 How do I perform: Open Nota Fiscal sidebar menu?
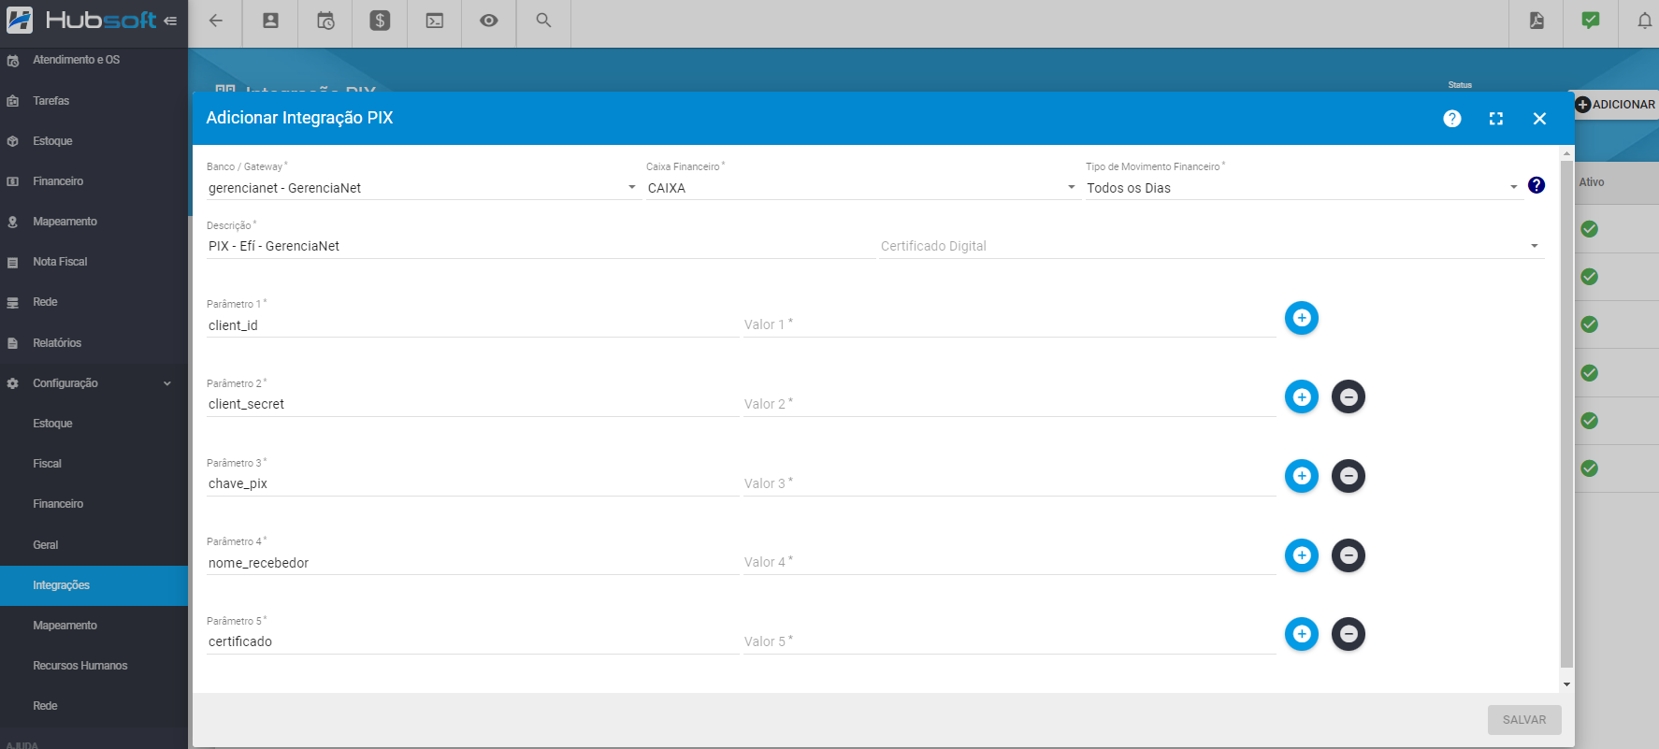click(x=94, y=262)
